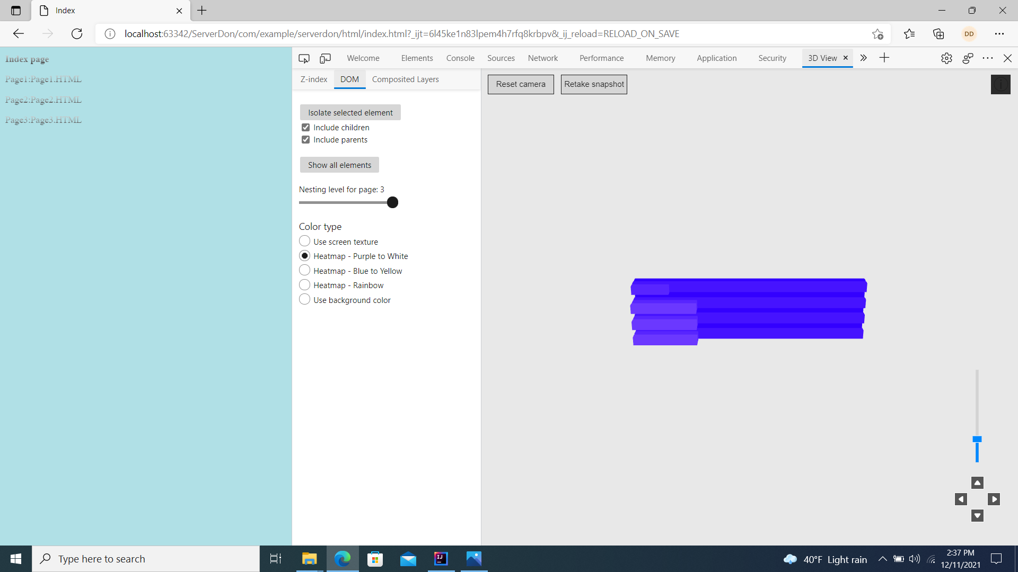Image resolution: width=1018 pixels, height=572 pixels.
Task: Click Show all elements button
Action: [x=339, y=165]
